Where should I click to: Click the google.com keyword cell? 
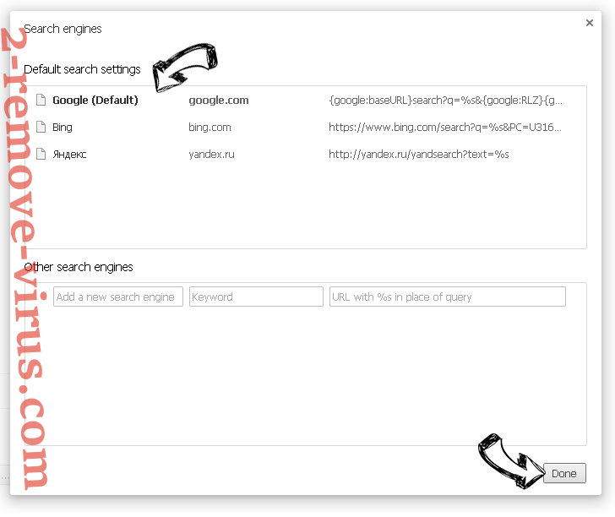pos(218,100)
